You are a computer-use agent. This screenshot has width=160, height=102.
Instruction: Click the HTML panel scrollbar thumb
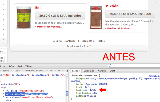pyautogui.click(x=67, y=93)
